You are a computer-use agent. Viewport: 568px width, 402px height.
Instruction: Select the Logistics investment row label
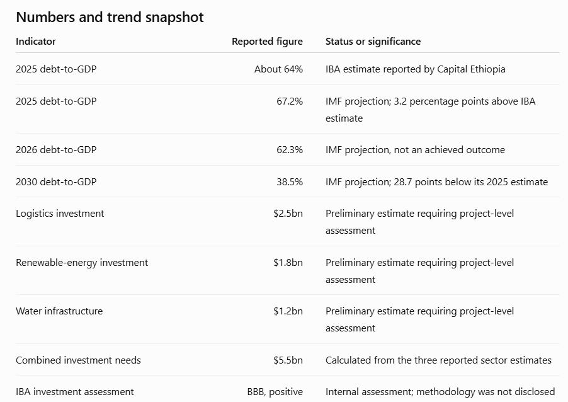coord(60,213)
